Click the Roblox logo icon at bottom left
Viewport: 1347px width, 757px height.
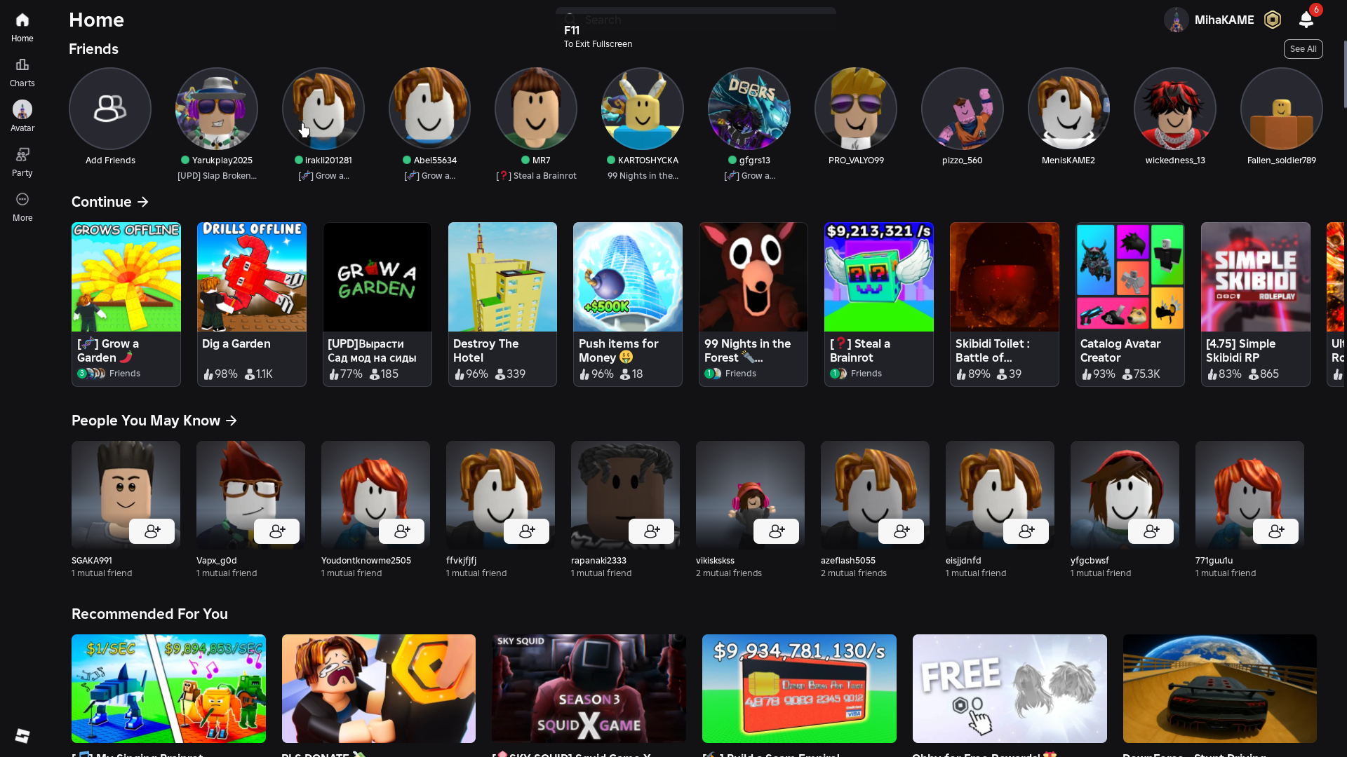[22, 735]
